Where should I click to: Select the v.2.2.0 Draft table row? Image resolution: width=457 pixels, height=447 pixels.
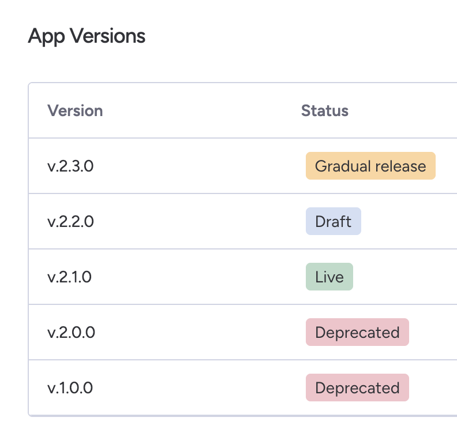pyautogui.click(x=243, y=221)
